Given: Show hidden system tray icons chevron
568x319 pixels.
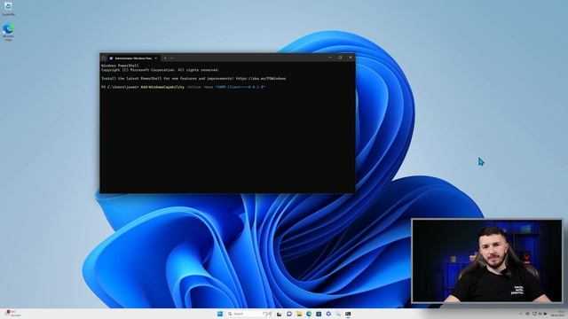Looking at the screenshot, I should pyautogui.click(x=521, y=314).
